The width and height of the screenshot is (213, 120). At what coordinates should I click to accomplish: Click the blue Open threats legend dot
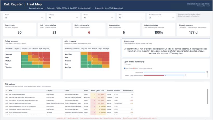click(124, 68)
